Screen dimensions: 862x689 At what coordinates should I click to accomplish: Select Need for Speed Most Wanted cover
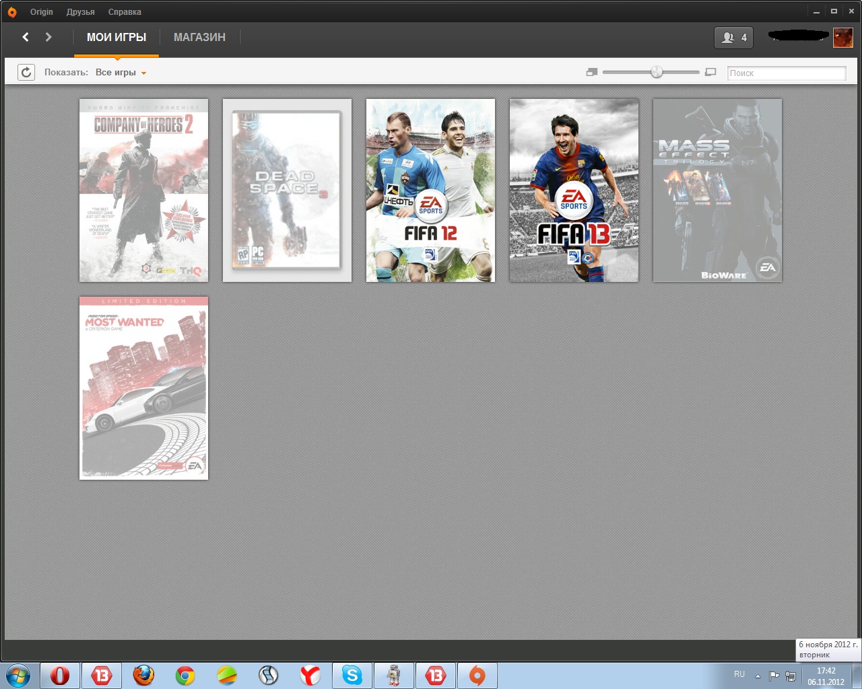coord(143,388)
